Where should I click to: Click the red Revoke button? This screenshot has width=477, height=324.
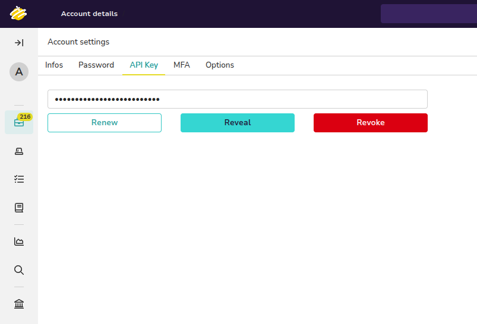pyautogui.click(x=371, y=123)
